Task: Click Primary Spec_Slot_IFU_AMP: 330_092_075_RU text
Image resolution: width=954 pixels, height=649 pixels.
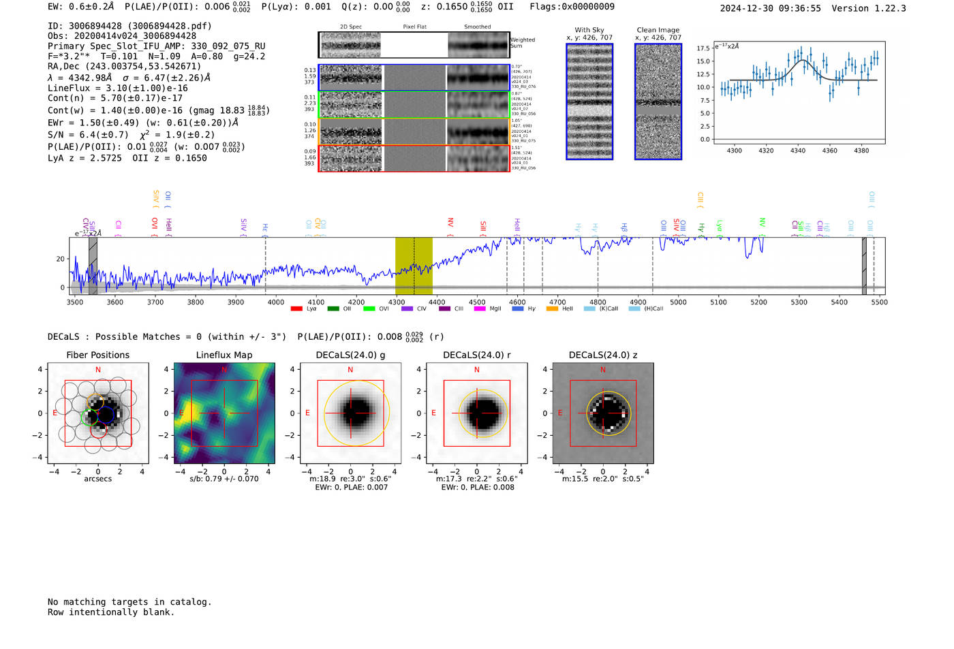Action: tap(157, 46)
